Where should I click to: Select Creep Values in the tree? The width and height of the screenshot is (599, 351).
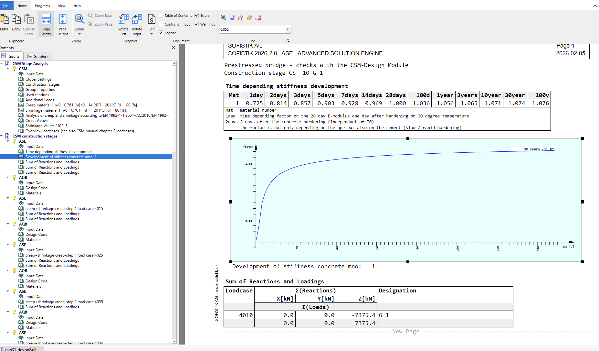tap(36, 121)
